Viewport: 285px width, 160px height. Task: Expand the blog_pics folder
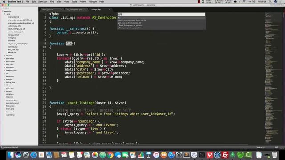(4, 64)
